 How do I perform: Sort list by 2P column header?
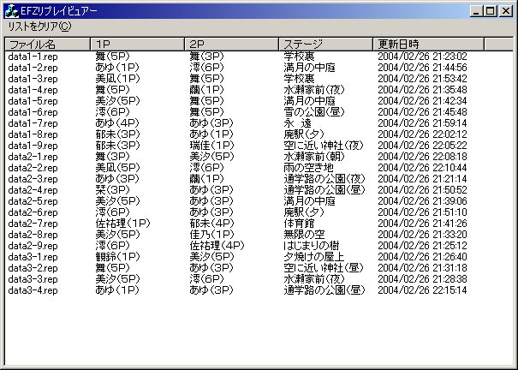pyautogui.click(x=231, y=44)
